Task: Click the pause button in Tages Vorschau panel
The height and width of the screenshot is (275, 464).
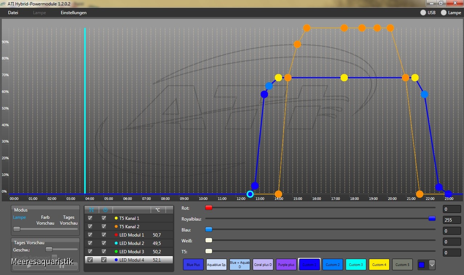Action: [x=61, y=266]
